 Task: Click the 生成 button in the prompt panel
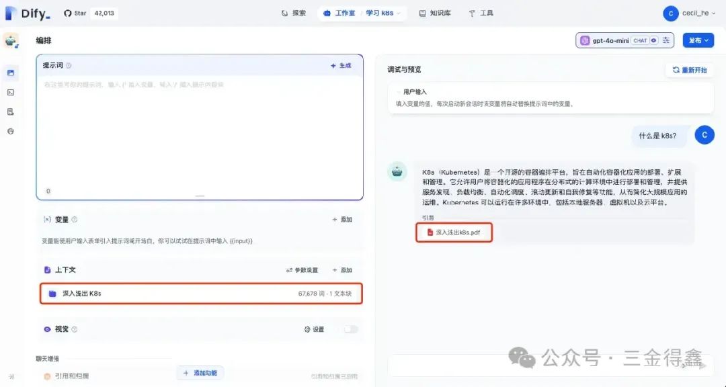(341, 65)
